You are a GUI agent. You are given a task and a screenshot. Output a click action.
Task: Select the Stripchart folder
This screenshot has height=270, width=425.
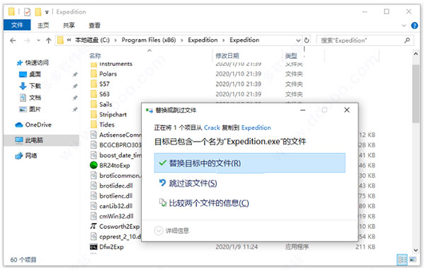[x=113, y=114]
